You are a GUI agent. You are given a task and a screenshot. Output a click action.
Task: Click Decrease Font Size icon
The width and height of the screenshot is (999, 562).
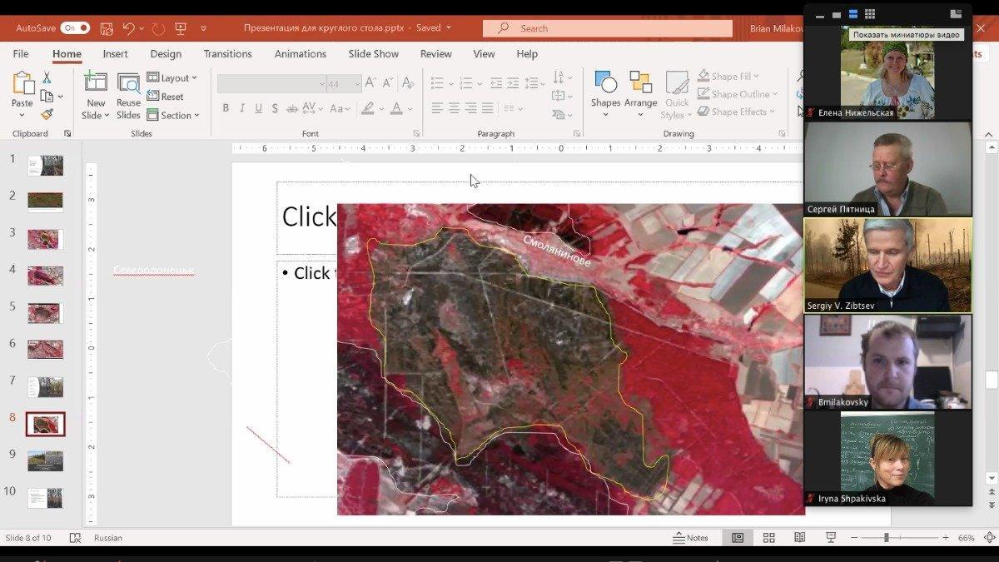click(x=389, y=84)
